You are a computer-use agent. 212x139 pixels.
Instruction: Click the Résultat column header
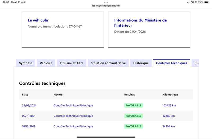coord(129,95)
